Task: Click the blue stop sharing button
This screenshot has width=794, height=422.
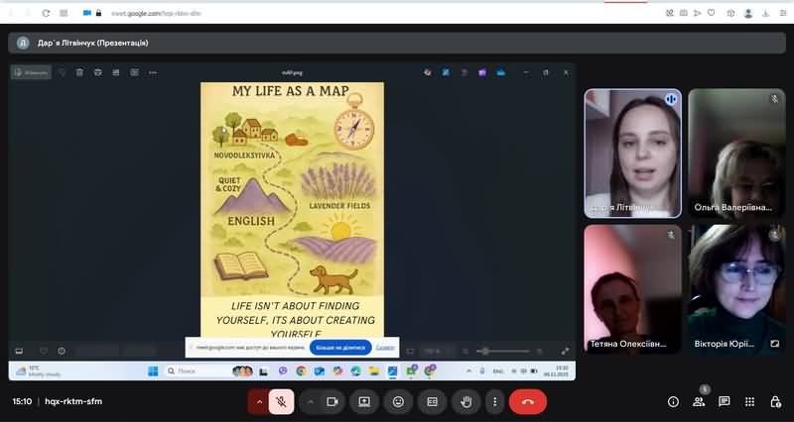Action: (340, 348)
